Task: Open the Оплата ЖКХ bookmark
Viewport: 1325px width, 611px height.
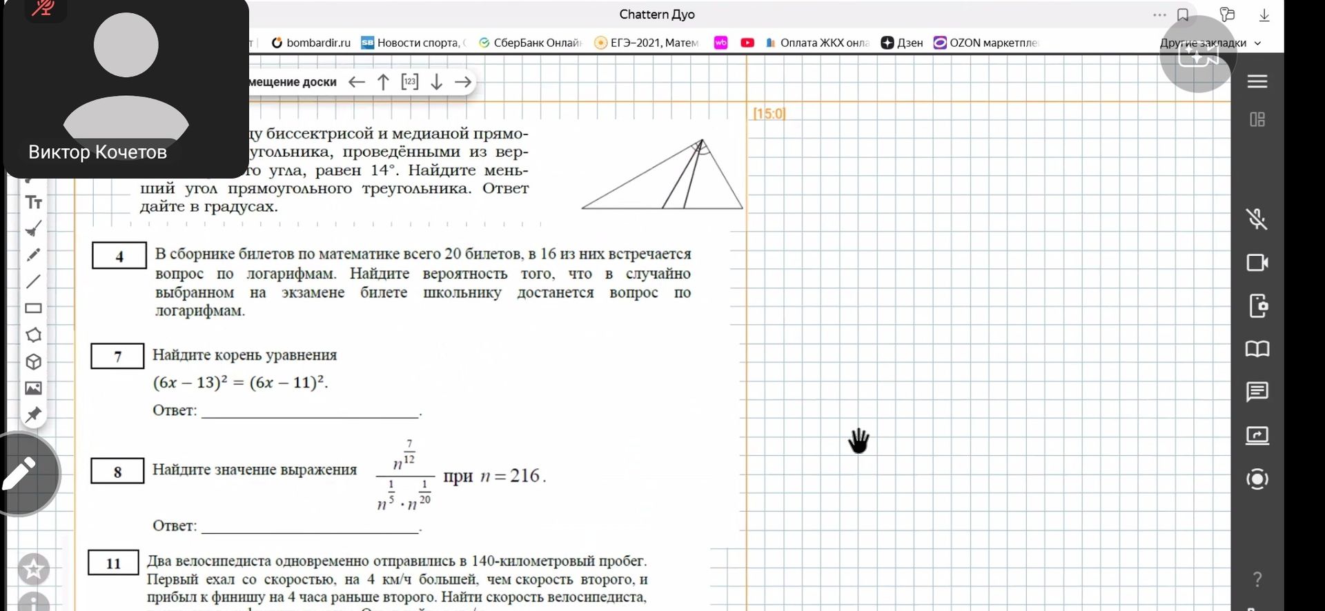Action: click(817, 43)
